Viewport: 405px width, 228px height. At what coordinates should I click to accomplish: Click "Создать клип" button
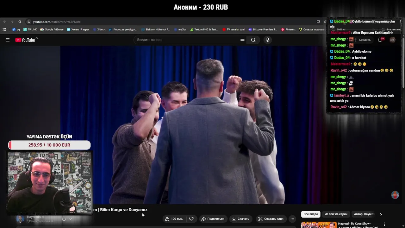(271, 219)
